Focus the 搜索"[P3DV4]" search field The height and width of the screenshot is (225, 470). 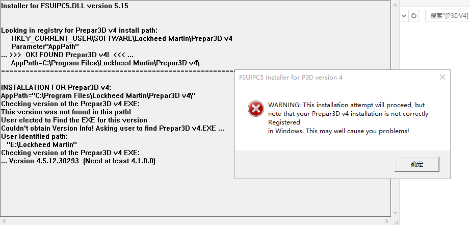pos(448,16)
